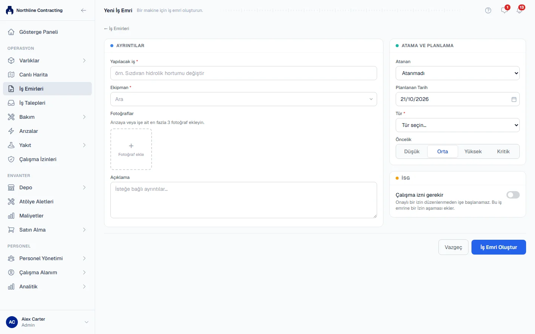This screenshot has height=334, width=535.
Task: Click the Yapılacak iş input field
Action: click(244, 73)
